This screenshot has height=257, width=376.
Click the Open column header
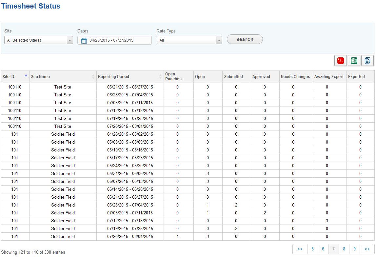208,77
